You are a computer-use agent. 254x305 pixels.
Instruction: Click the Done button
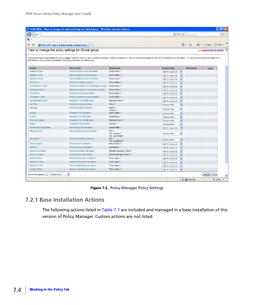coord(215,174)
